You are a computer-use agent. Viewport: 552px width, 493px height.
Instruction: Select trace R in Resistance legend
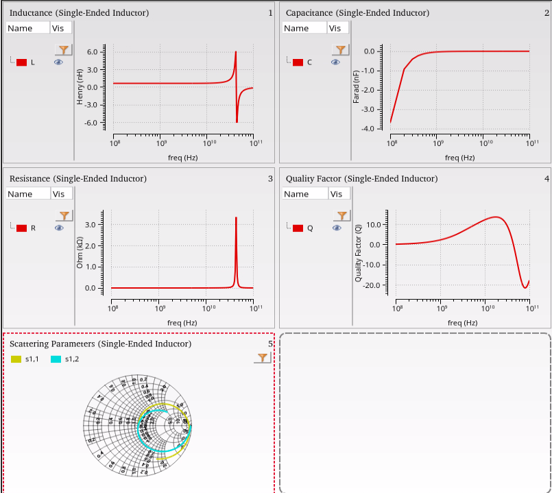coord(33,228)
